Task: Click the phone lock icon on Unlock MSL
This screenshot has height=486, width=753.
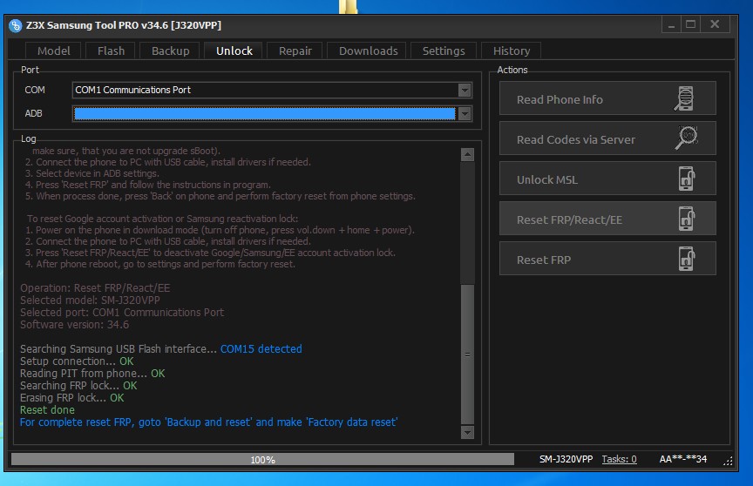Action: 687,179
